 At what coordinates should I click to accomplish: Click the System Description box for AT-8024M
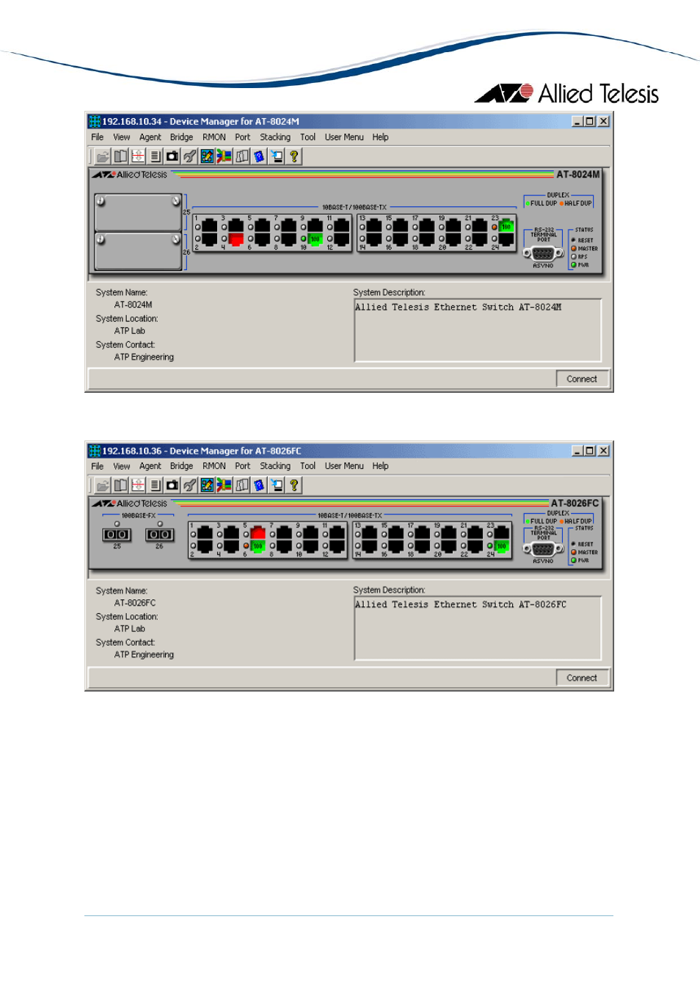tap(478, 330)
